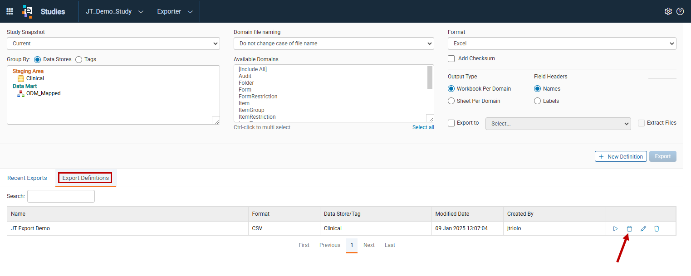Switch to Export Definitions tab
The height and width of the screenshot is (276, 691).
tap(86, 178)
